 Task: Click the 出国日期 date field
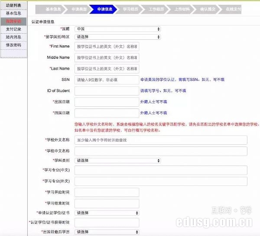(107, 102)
